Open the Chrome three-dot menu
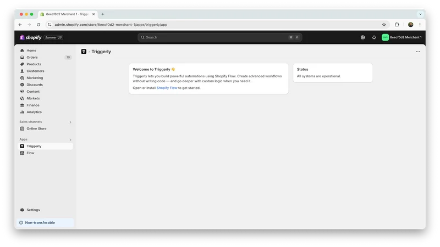440x247 pixels. (x=420, y=25)
